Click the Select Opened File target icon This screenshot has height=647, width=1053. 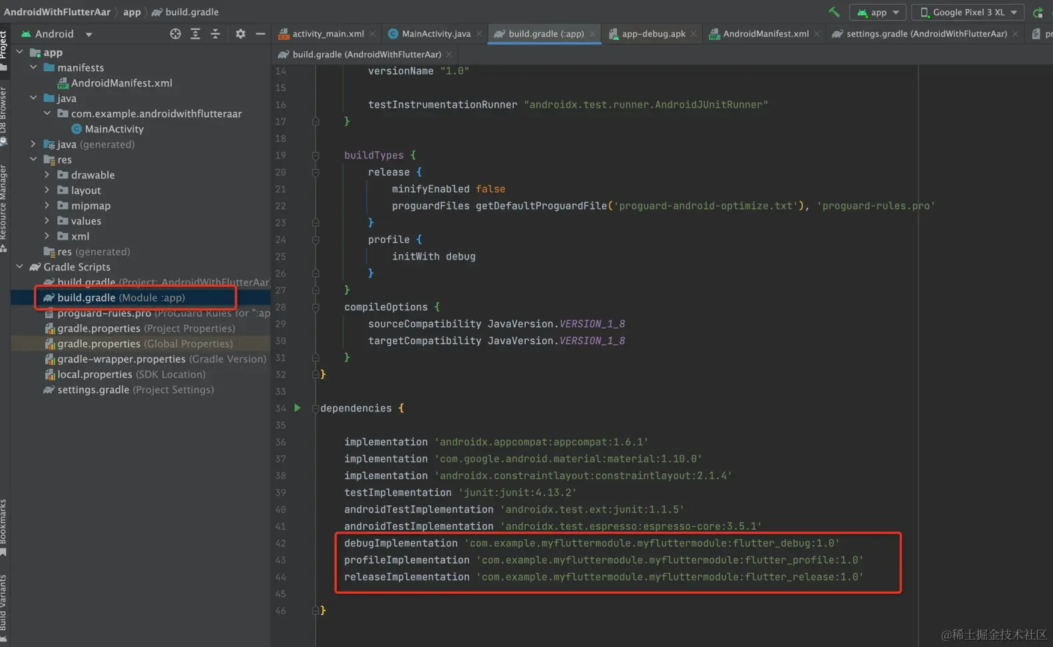(175, 34)
